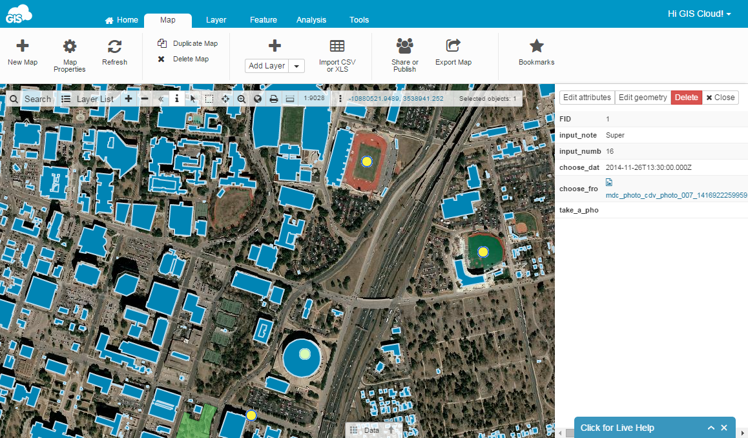Select the pointer select tool
This screenshot has width=748, height=438.
tap(192, 99)
